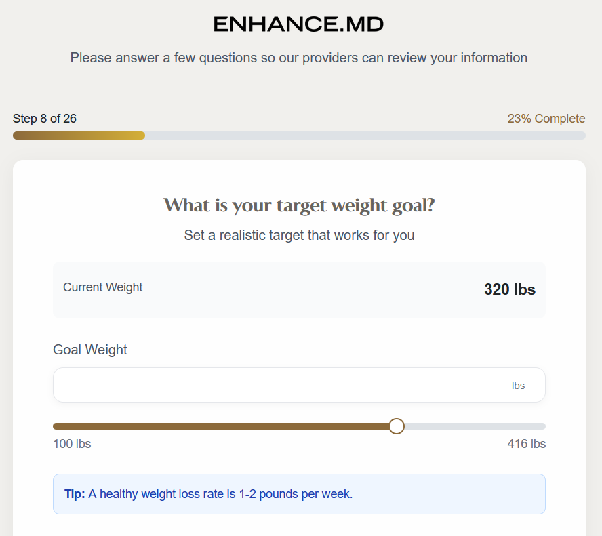
Task: Click the "320 lbs" current weight value
Action: point(509,290)
